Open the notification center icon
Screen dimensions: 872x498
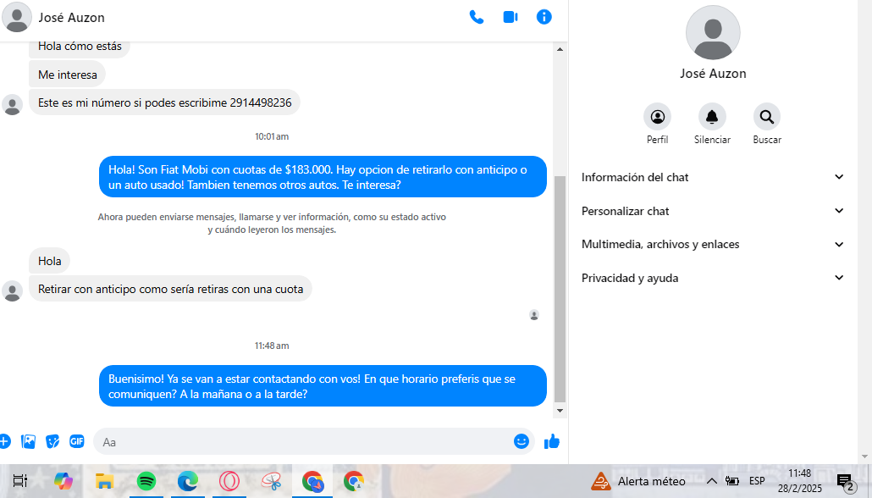tap(845, 482)
